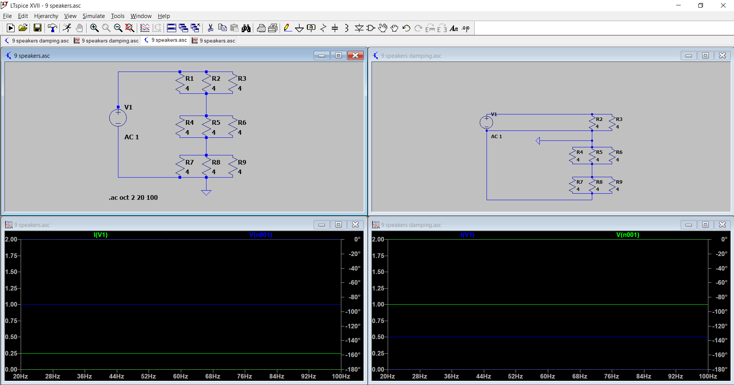Select the Resistor placement tool
734x385 pixels.
coord(323,28)
